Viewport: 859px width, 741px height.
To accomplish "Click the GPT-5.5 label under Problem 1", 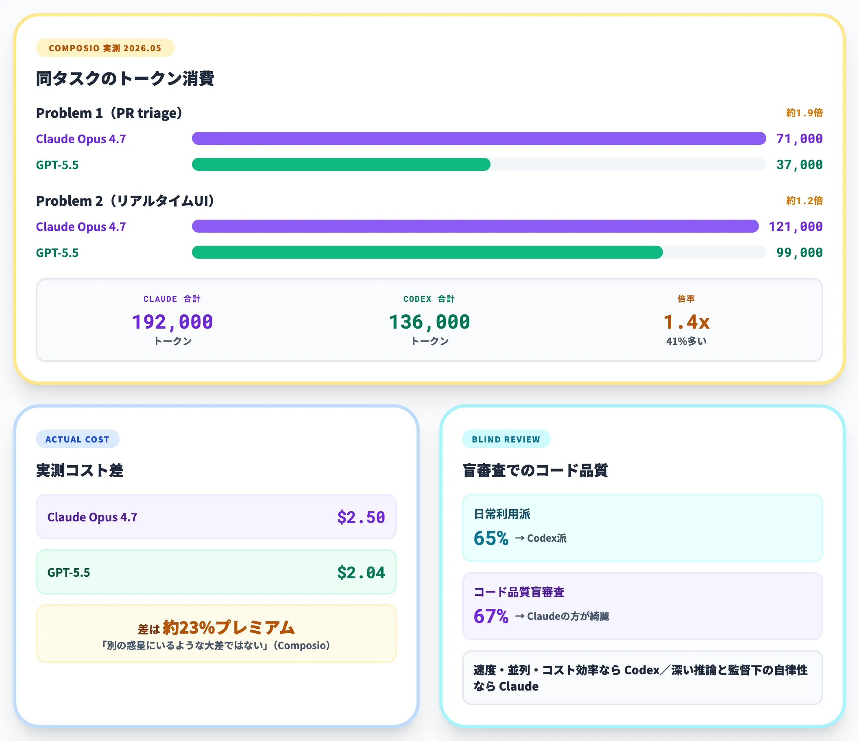I will tap(57, 165).
